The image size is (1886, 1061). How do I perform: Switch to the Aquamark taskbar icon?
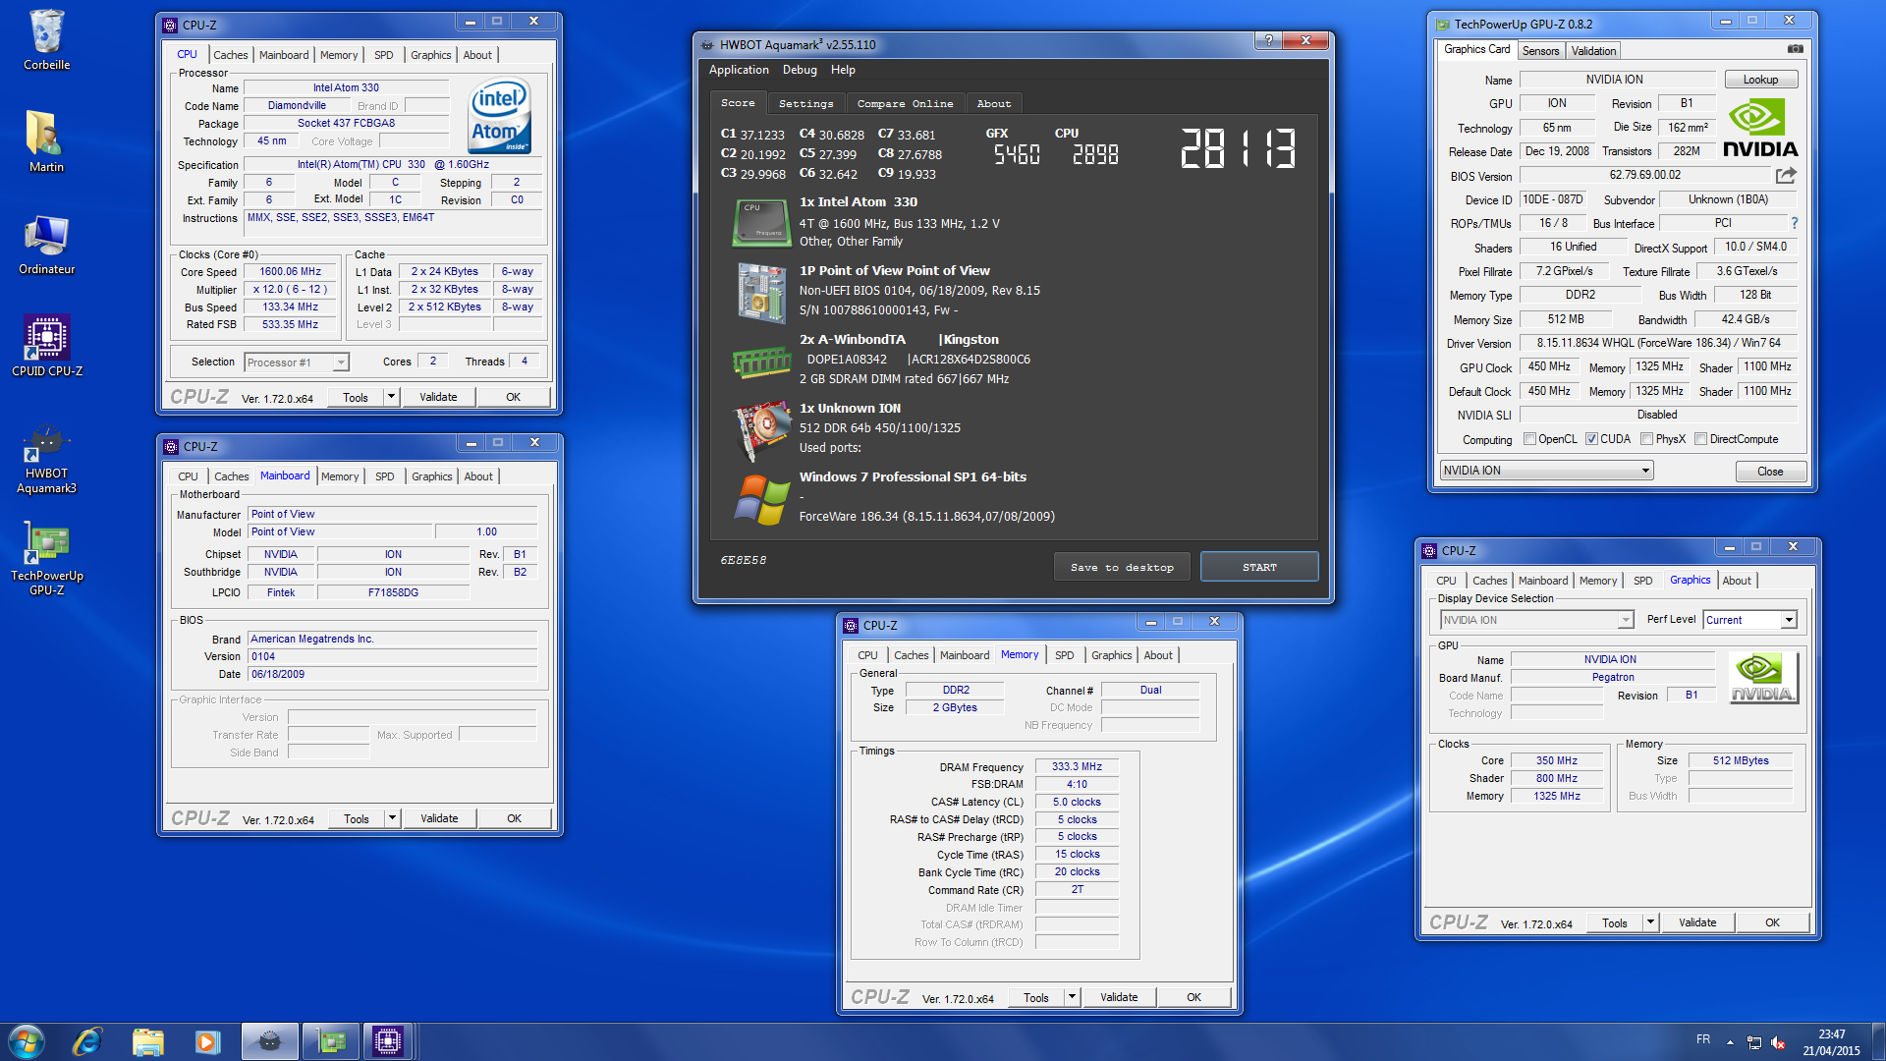click(270, 1041)
